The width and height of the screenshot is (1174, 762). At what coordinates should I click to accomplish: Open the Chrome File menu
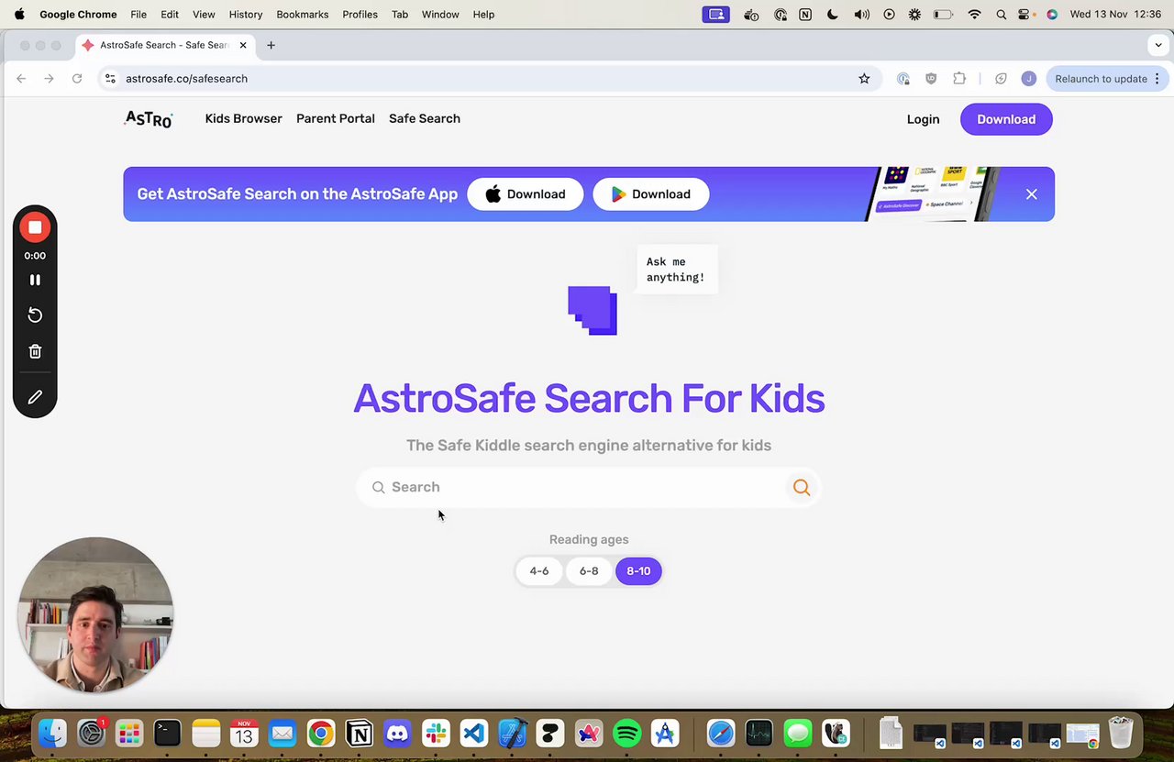[x=138, y=15]
